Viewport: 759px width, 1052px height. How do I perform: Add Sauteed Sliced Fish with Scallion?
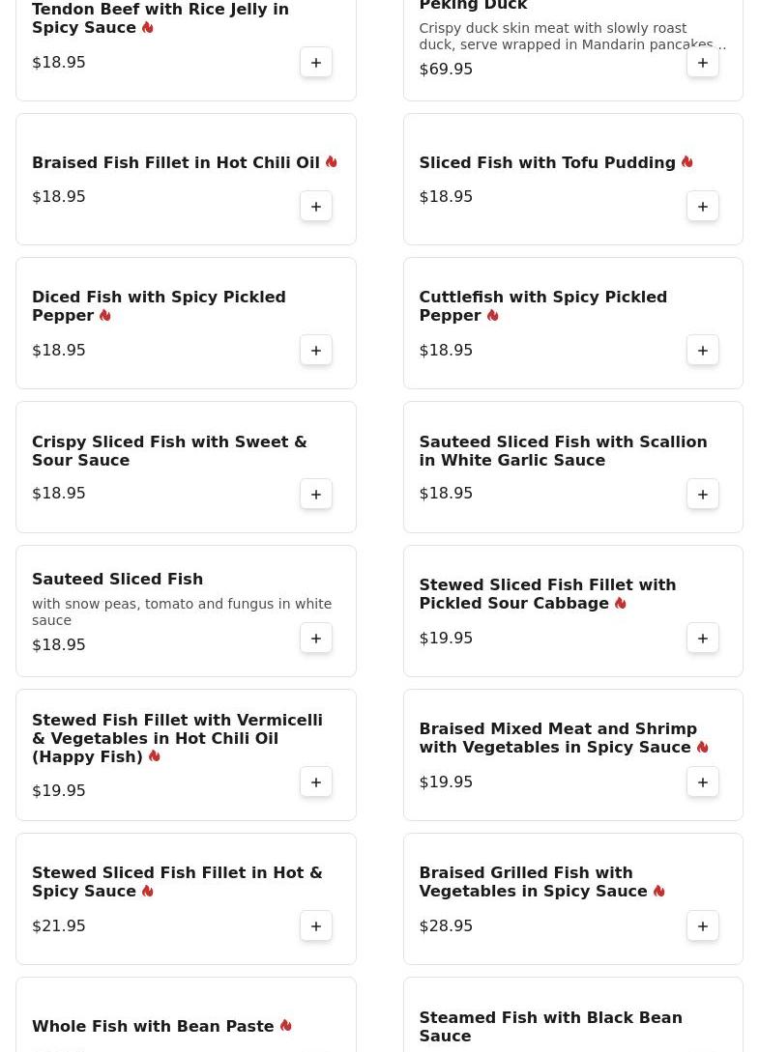coord(703,495)
